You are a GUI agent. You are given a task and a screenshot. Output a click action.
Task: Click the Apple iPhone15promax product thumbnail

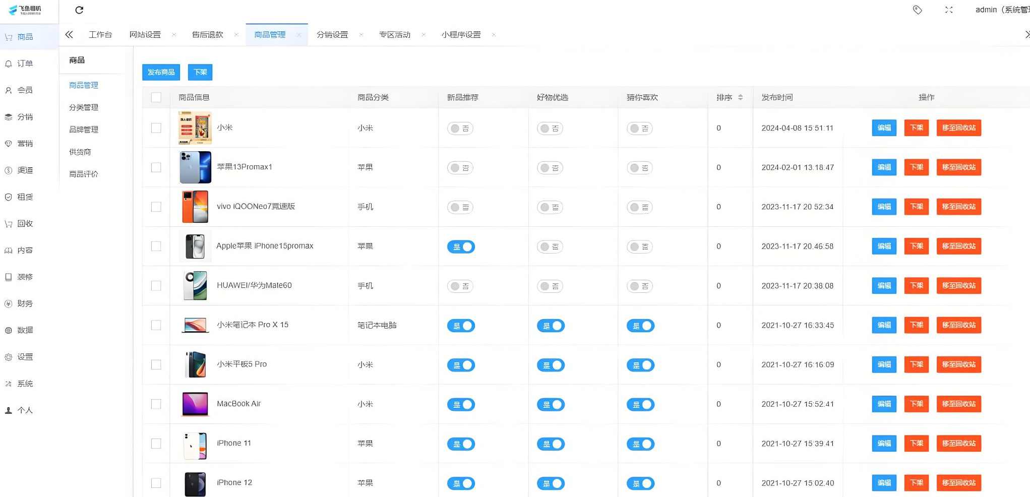point(195,246)
